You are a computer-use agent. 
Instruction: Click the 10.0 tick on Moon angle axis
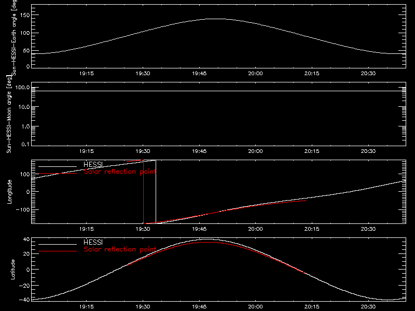point(24,107)
